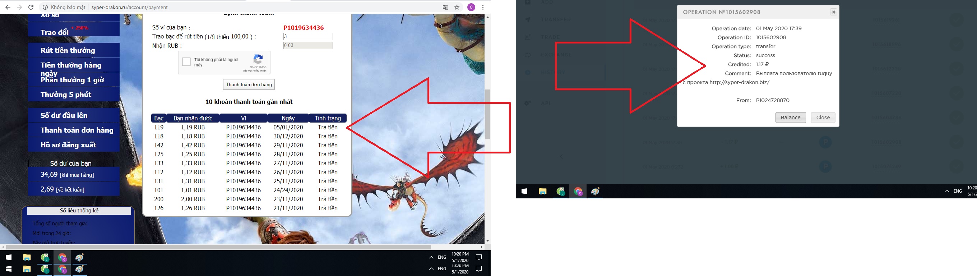Click the sender wallet "P1024728870" in the dialog
This screenshot has height=276, width=977.
pyautogui.click(x=773, y=101)
